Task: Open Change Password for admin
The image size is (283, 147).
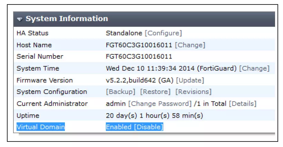Action: [160, 104]
